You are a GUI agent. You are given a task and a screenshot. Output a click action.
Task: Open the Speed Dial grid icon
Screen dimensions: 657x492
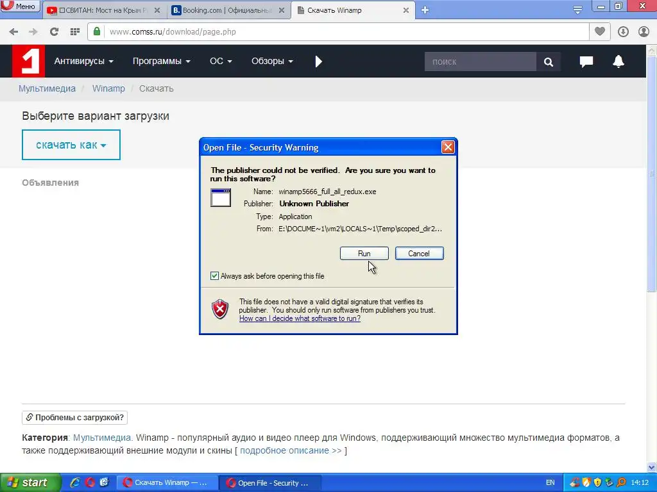(75, 32)
